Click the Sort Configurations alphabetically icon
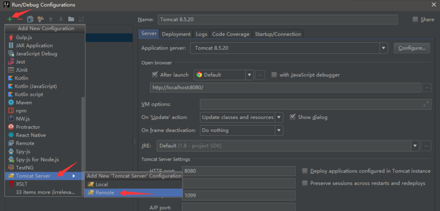The width and height of the screenshot is (440, 211). tap(81, 19)
